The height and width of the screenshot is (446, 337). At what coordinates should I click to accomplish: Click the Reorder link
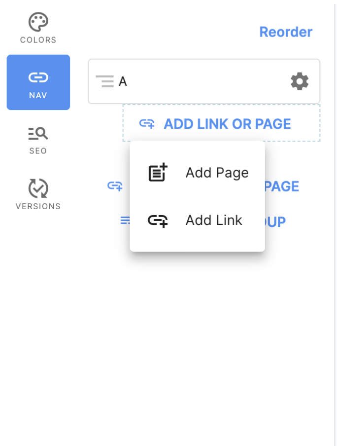(286, 32)
